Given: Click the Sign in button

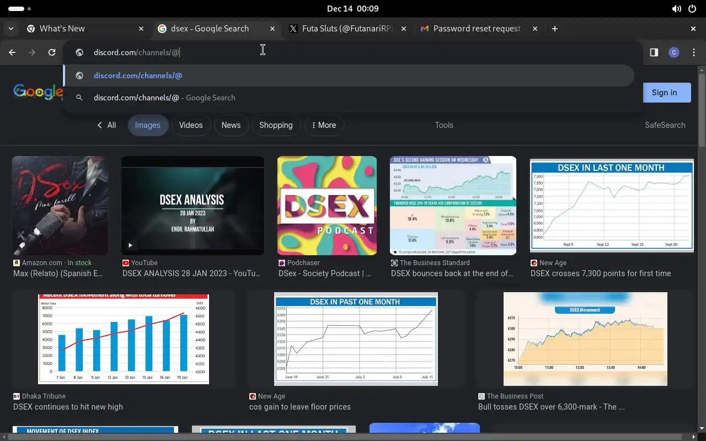Looking at the screenshot, I should pyautogui.click(x=664, y=93).
